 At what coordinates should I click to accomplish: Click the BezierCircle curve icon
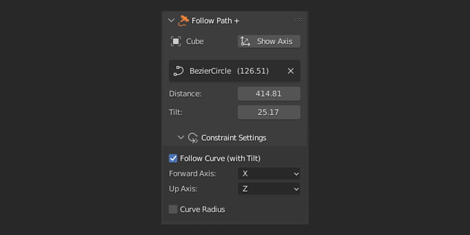coord(179,71)
